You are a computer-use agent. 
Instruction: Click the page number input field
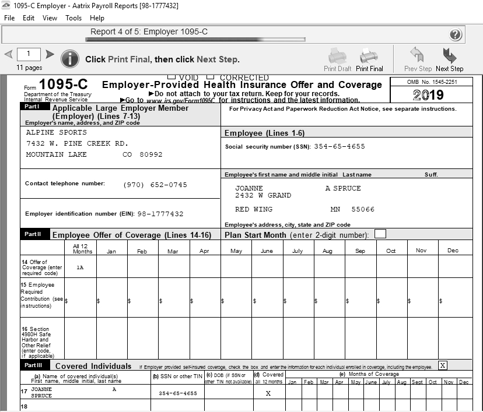tap(29, 55)
